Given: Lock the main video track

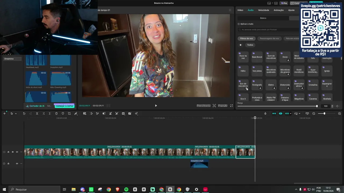Looking at the screenshot, I should [x=8, y=152].
